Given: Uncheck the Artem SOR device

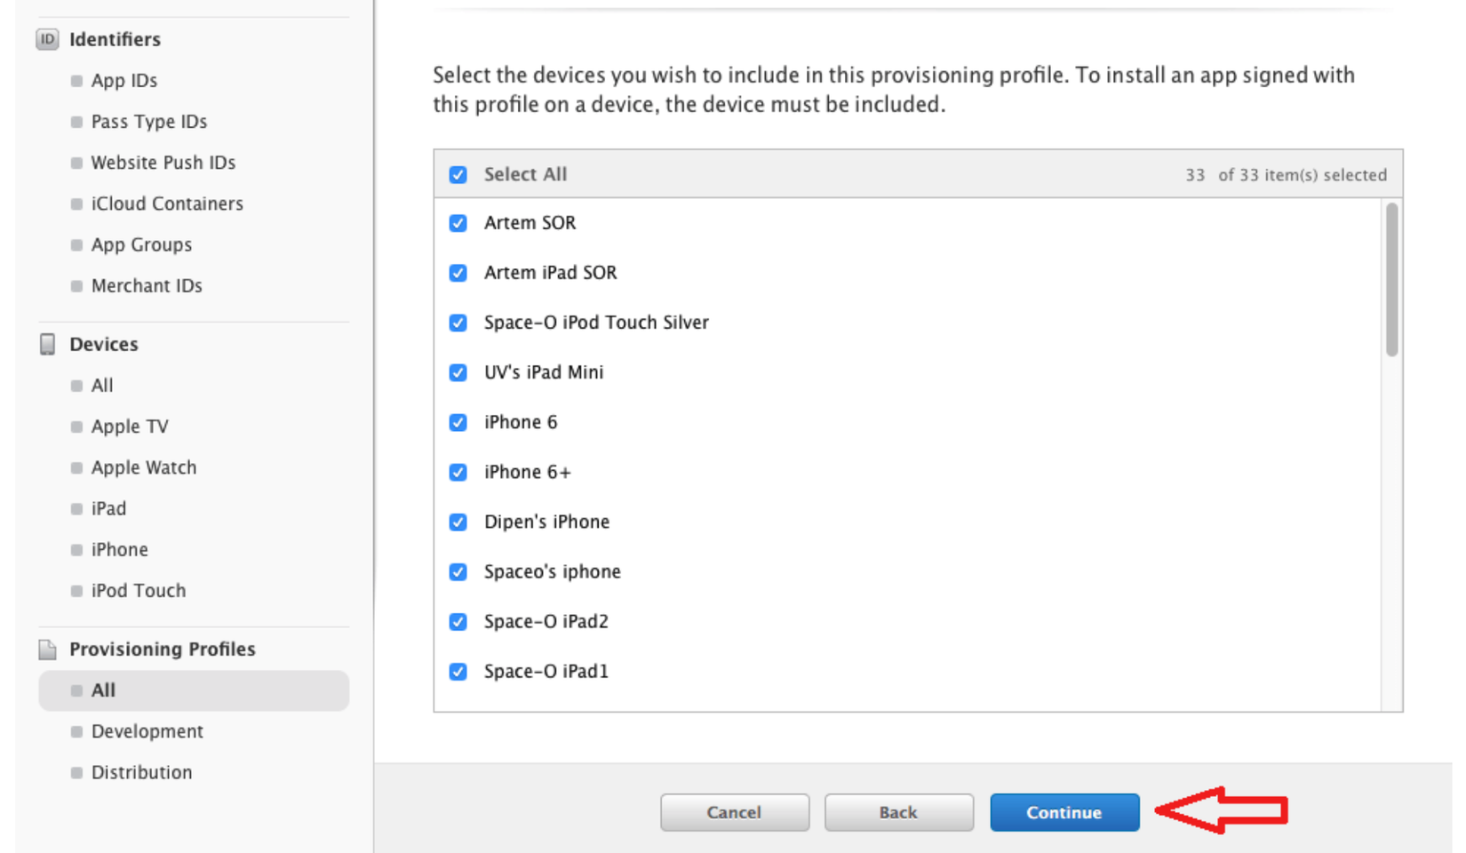Looking at the screenshot, I should [458, 223].
